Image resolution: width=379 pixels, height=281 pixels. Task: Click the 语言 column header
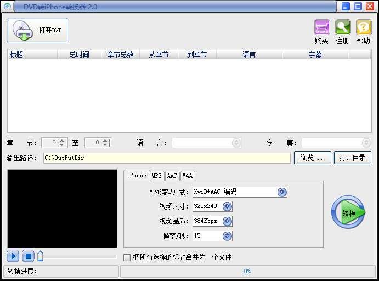coord(250,54)
